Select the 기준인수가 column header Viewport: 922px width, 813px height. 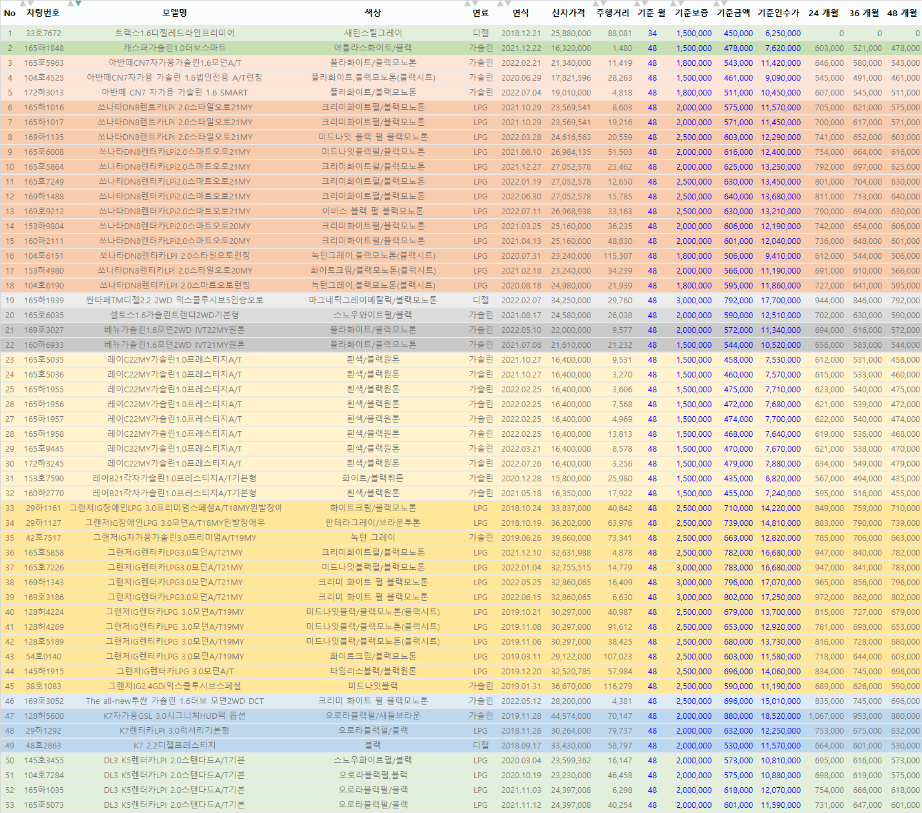(779, 13)
